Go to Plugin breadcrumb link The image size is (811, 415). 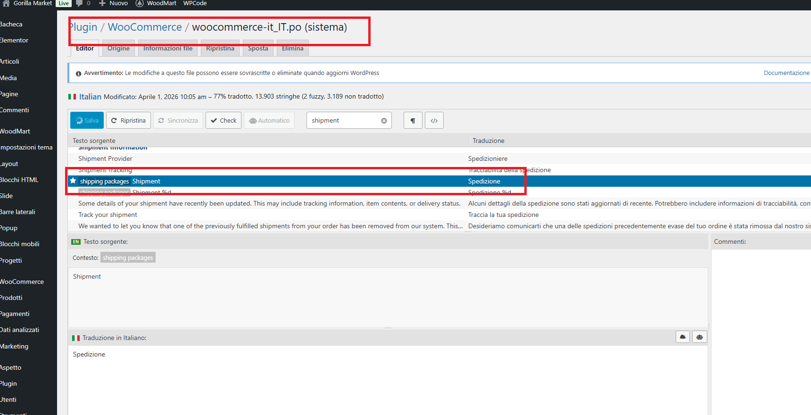tap(83, 27)
